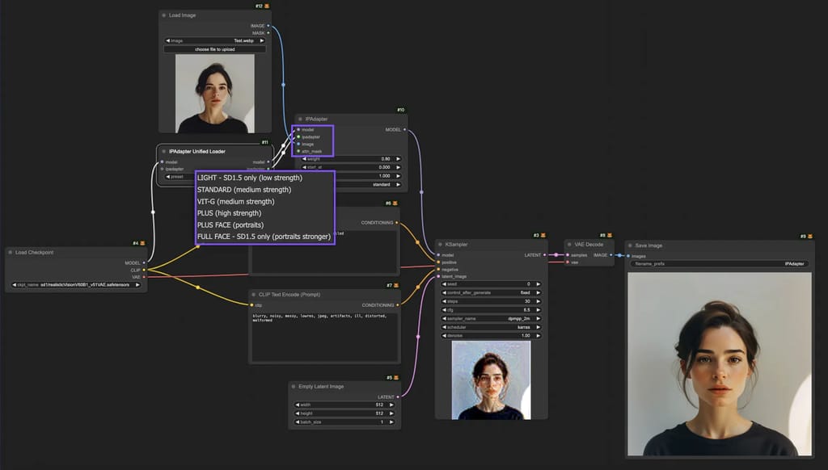Collapse the IPAdapter node via its title dot
Viewport: 828px width, 470px height.
[300, 120]
